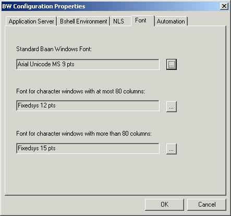
Task: Click the Arial Unicode MS 9 pts field
Action: point(88,64)
